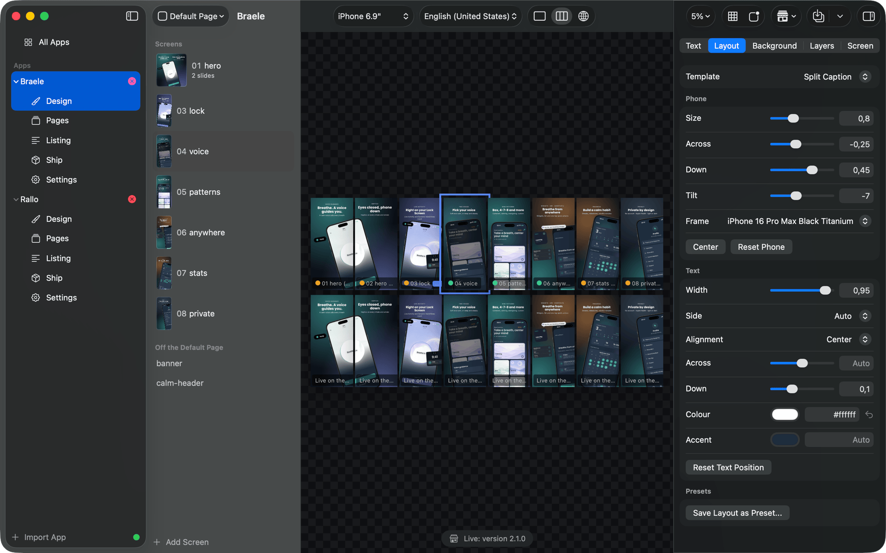The image size is (886, 553).
Task: Toggle the left sidebar panel icon
Action: [132, 16]
